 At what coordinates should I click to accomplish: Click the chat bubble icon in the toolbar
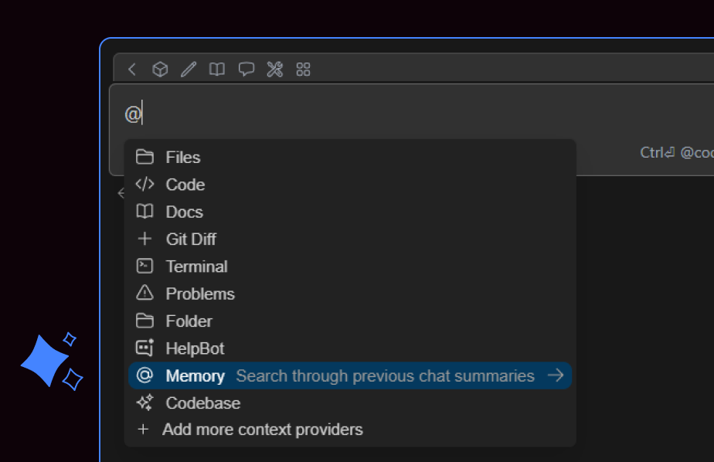(x=246, y=69)
